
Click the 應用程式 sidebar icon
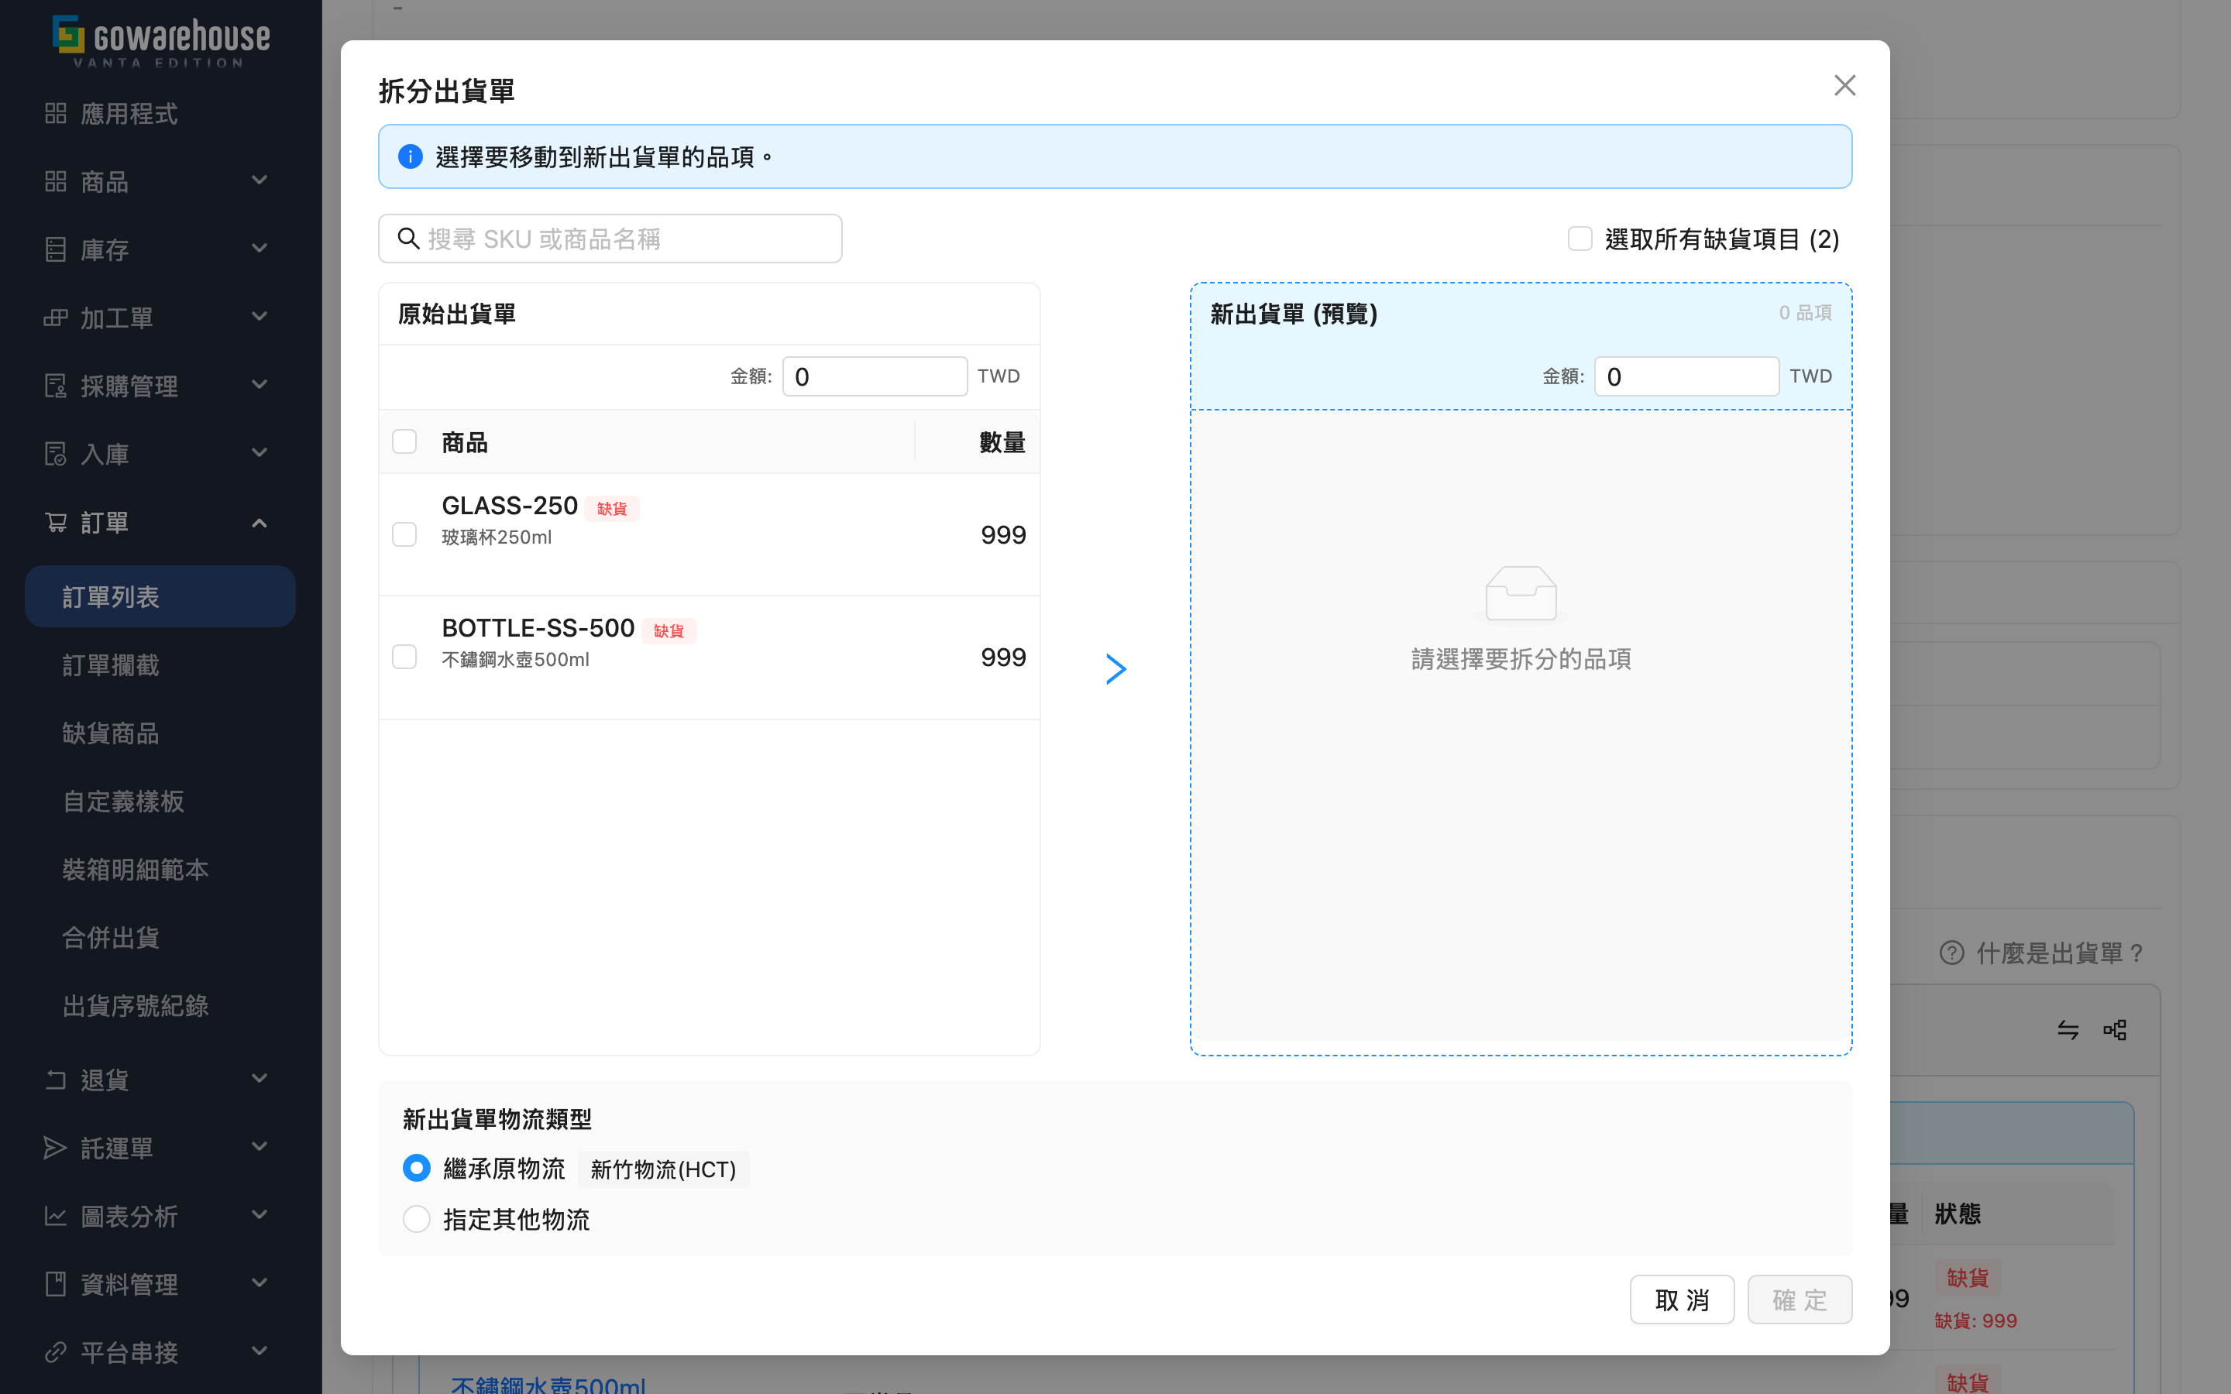55,113
